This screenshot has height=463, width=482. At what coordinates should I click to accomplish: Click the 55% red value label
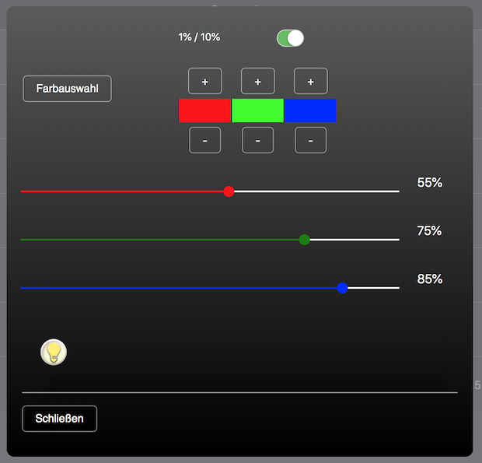click(429, 183)
